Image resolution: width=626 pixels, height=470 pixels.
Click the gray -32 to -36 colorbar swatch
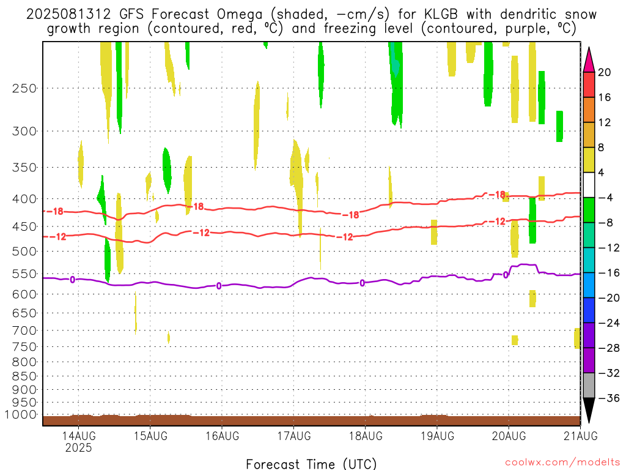589,386
